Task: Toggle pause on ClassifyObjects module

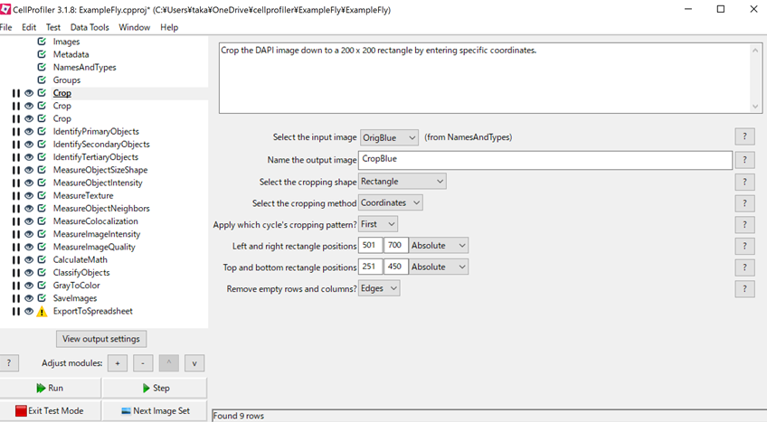Action: (x=16, y=273)
